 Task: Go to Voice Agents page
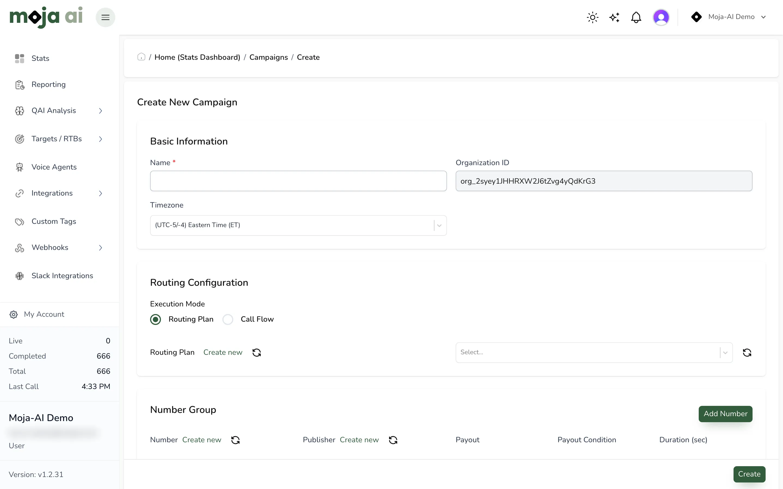pyautogui.click(x=54, y=167)
